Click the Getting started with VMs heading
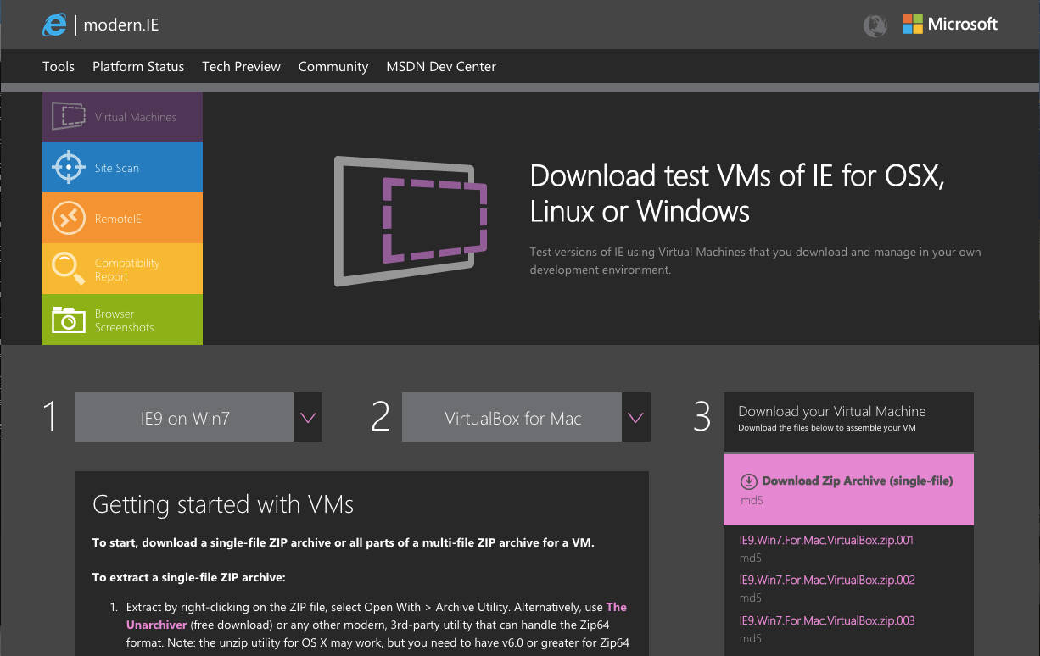This screenshot has height=656, width=1040. point(223,505)
